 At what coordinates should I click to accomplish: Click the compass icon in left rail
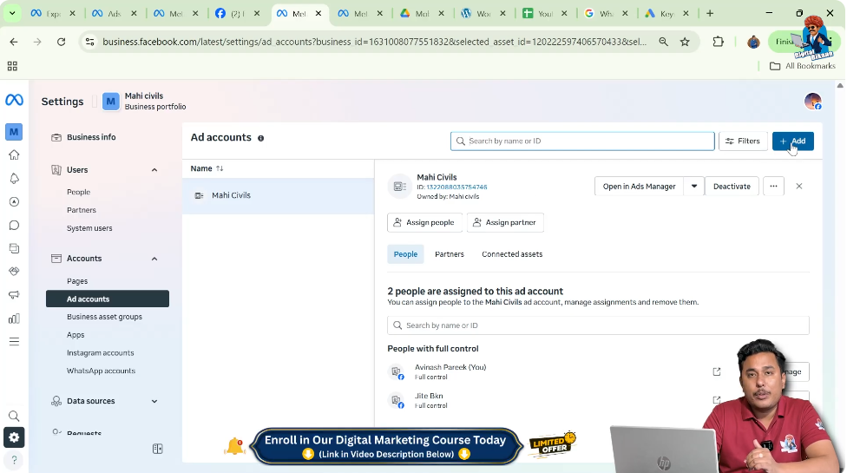(14, 202)
